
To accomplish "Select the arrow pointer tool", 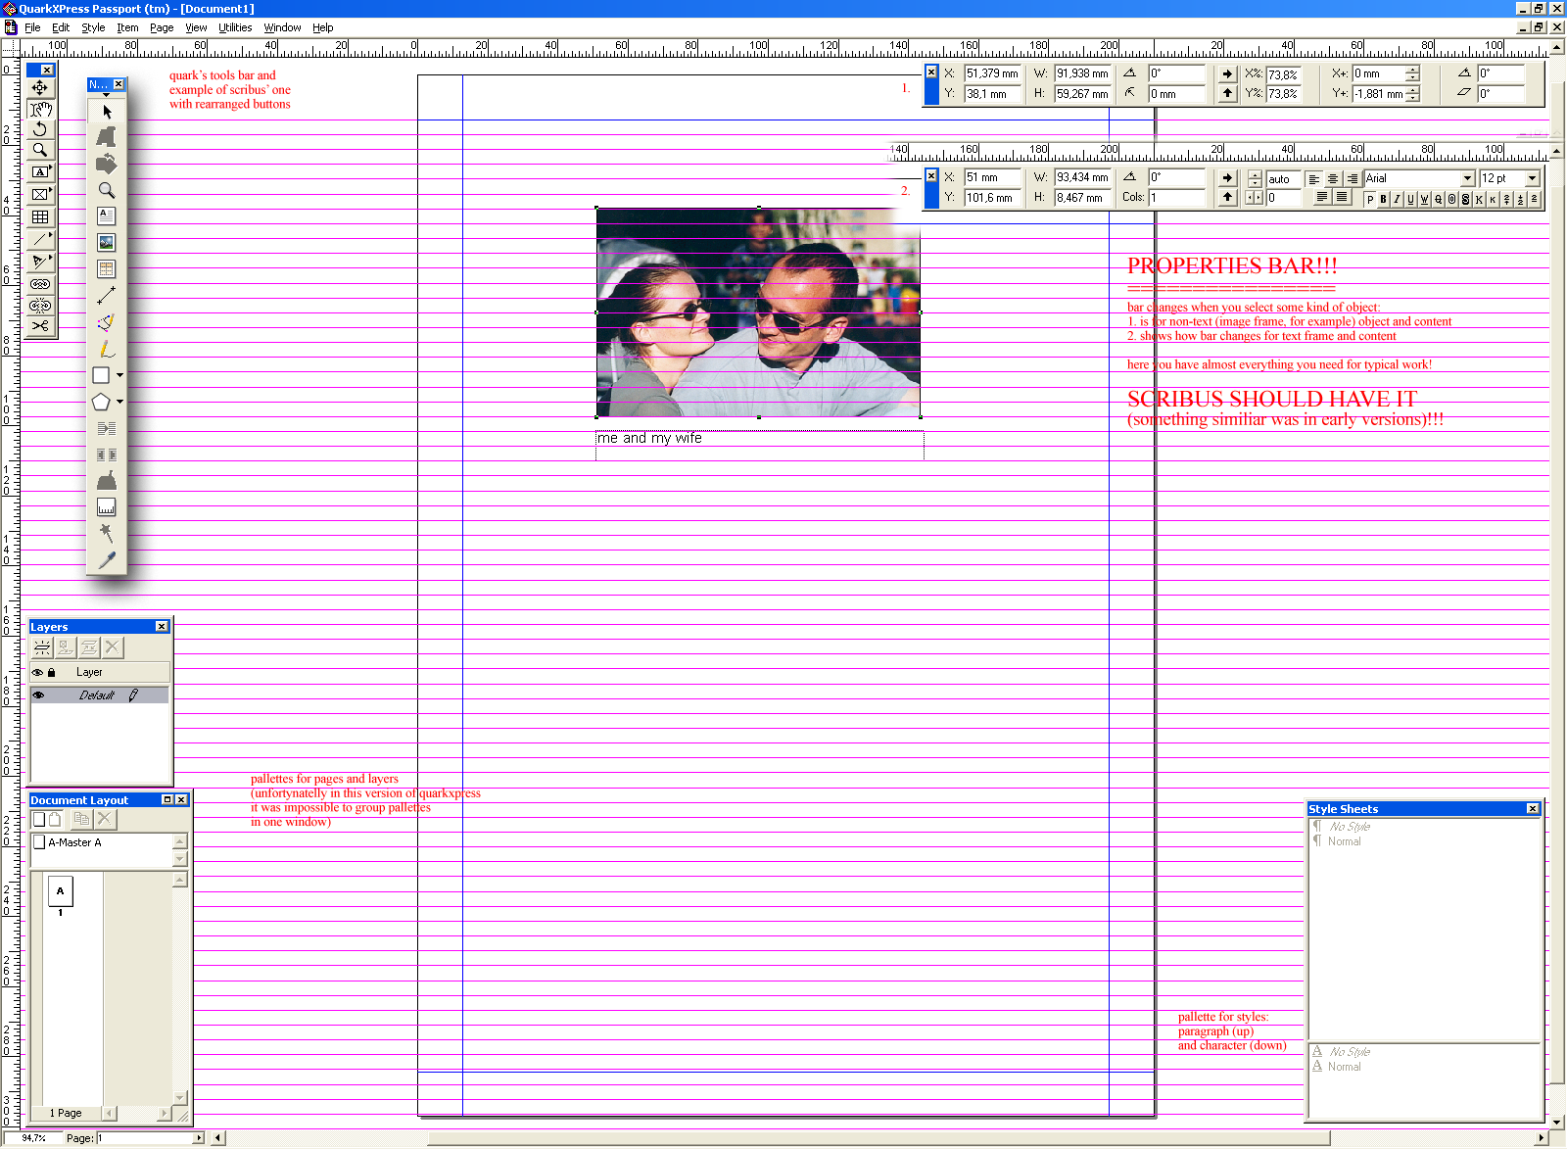I will point(107,112).
